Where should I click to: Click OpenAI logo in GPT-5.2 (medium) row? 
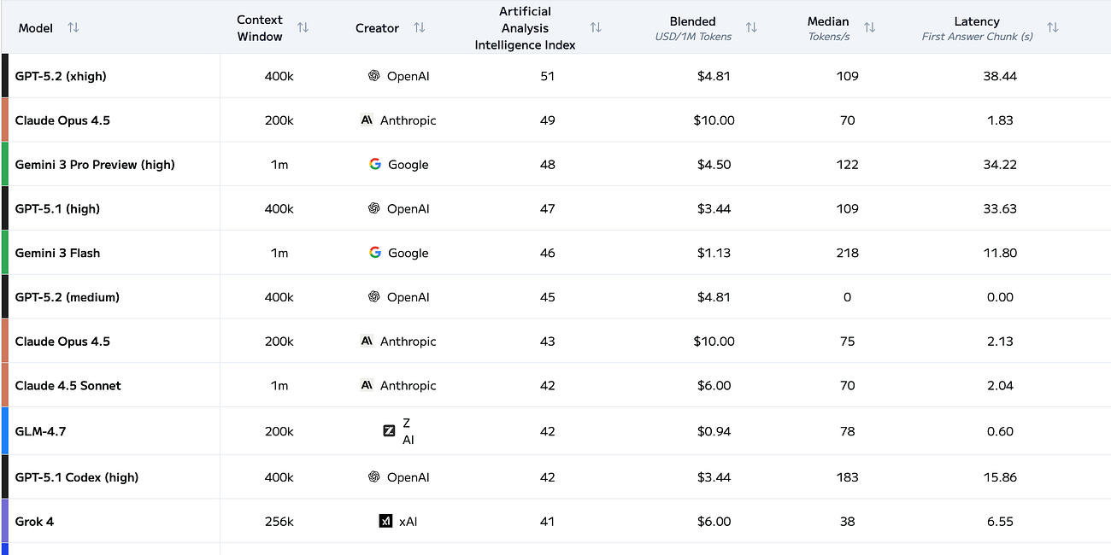tap(373, 297)
